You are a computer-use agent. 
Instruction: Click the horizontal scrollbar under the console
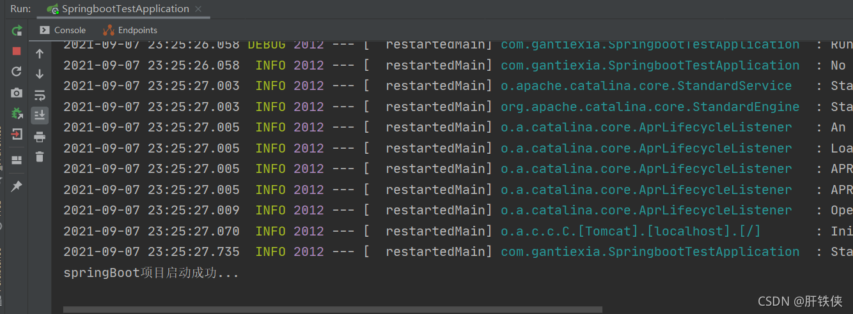333,310
